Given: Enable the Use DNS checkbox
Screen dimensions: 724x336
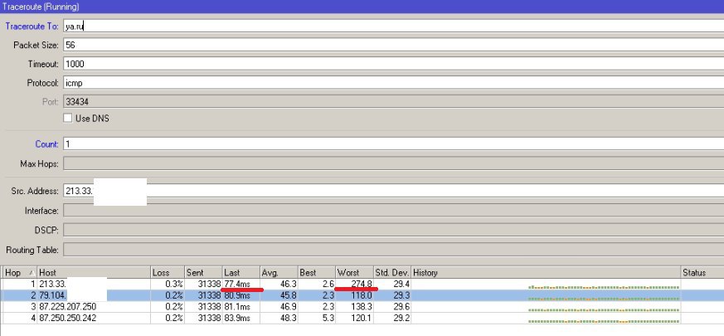Looking at the screenshot, I should pyautogui.click(x=68, y=118).
